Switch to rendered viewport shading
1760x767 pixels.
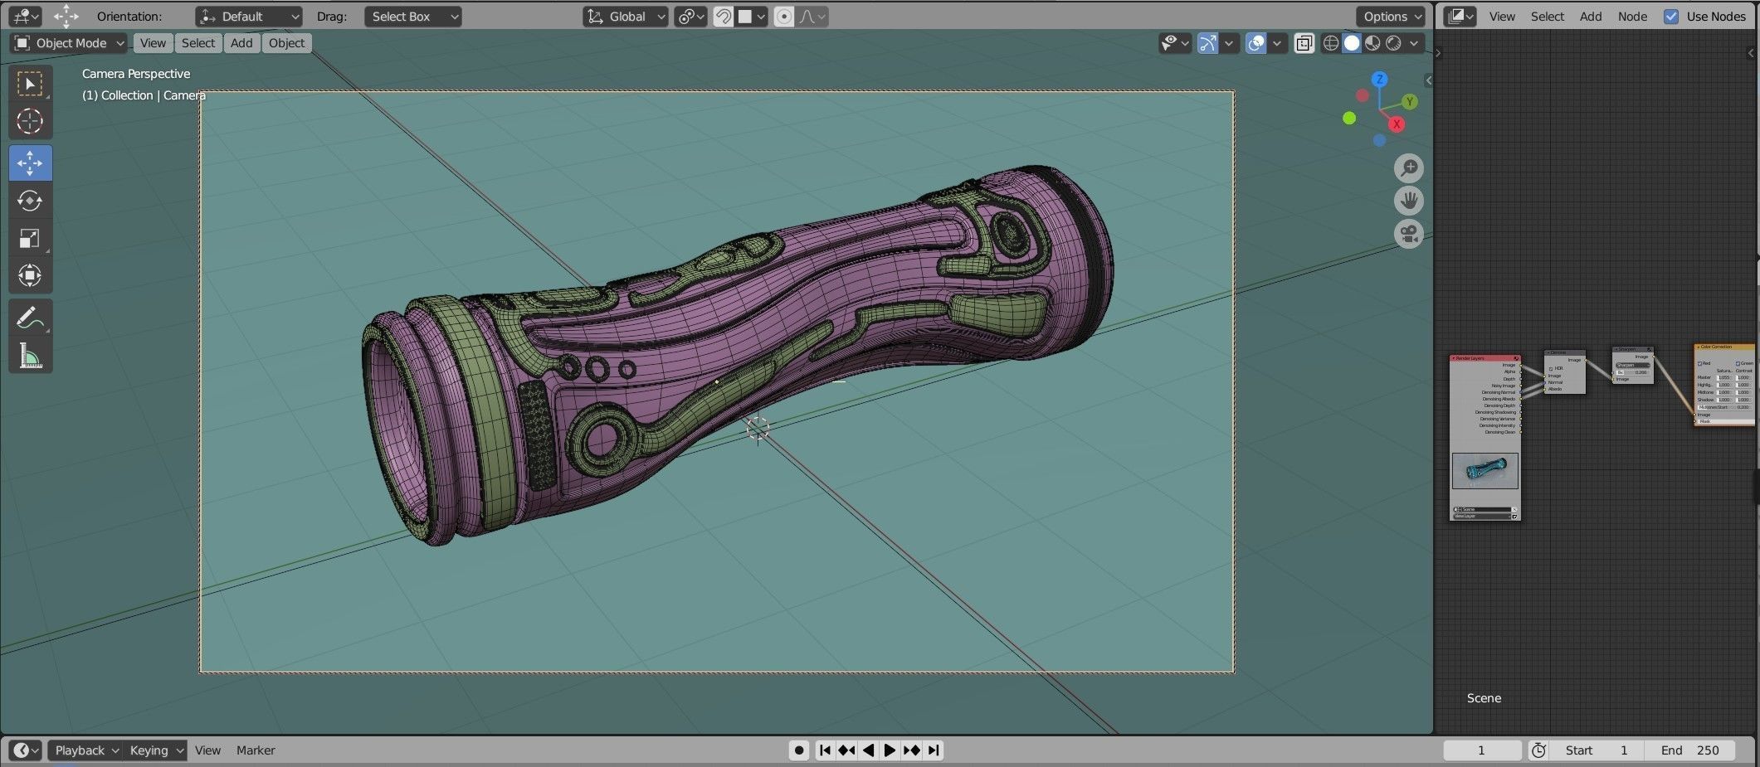click(x=1393, y=43)
